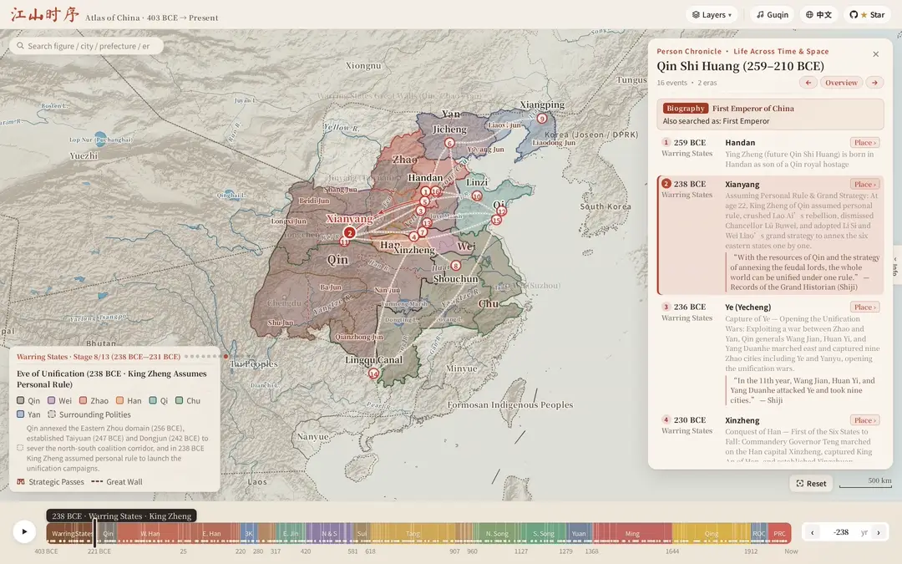This screenshot has height=564, width=902.
Task: Select 236 BCE Ye (Yecheng) event row
Action: pos(770,353)
